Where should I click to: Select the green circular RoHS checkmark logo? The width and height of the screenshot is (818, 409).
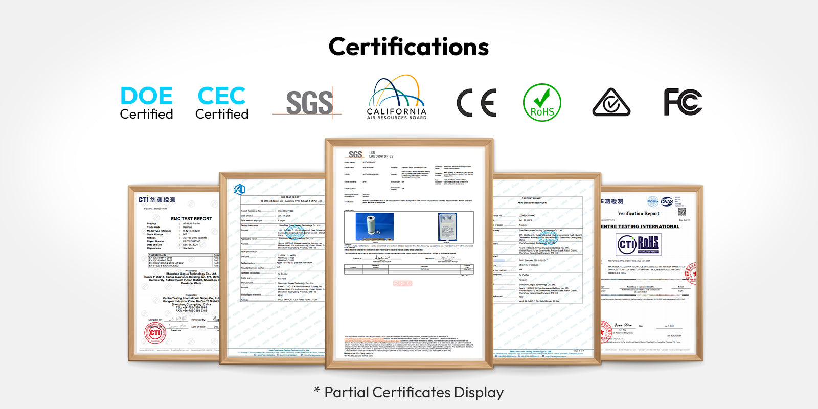[542, 103]
